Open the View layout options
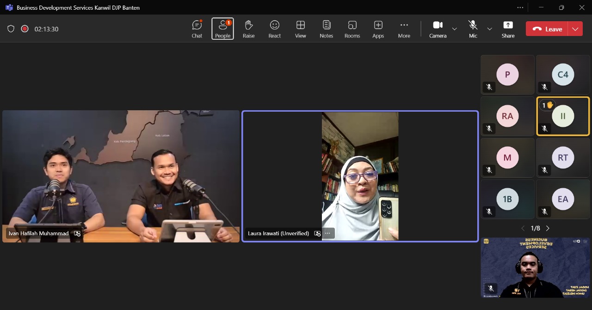This screenshot has width=592, height=310. pyautogui.click(x=301, y=29)
